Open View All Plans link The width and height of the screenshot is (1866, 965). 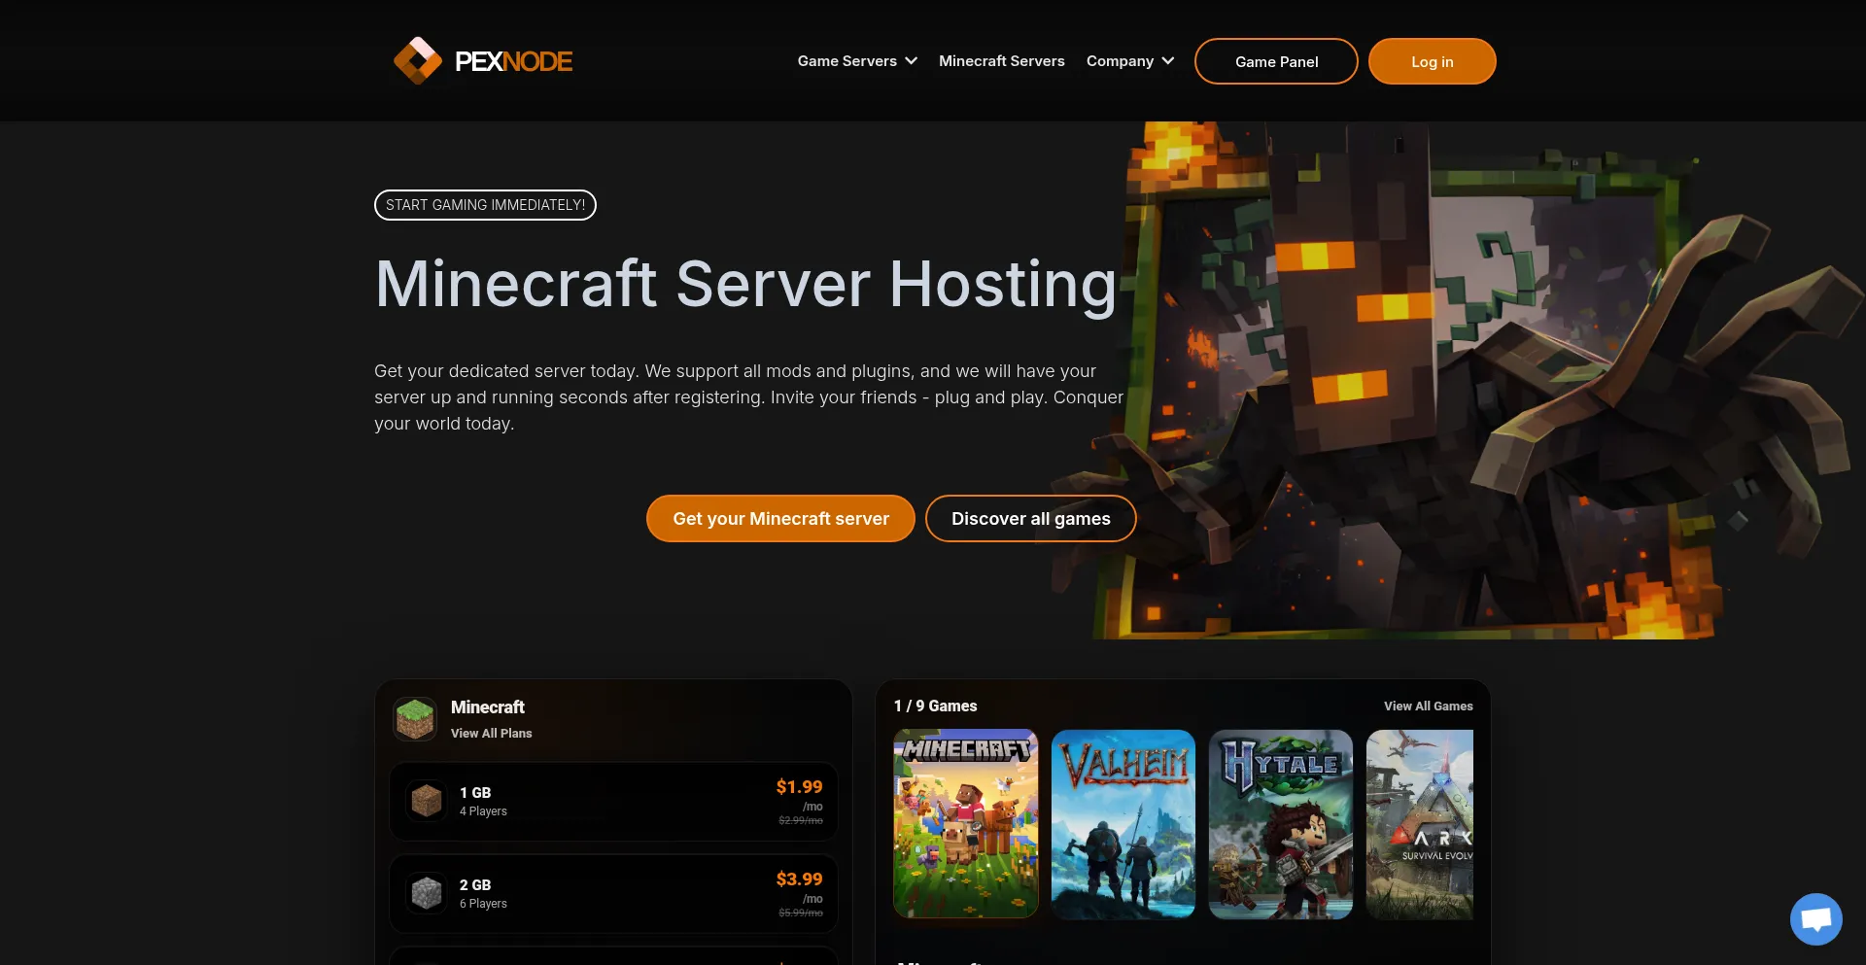[x=491, y=734]
